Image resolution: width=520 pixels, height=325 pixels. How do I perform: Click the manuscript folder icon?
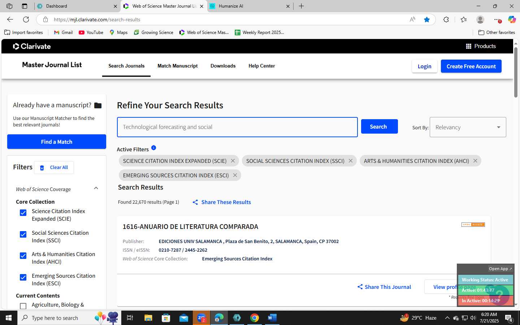click(x=98, y=105)
